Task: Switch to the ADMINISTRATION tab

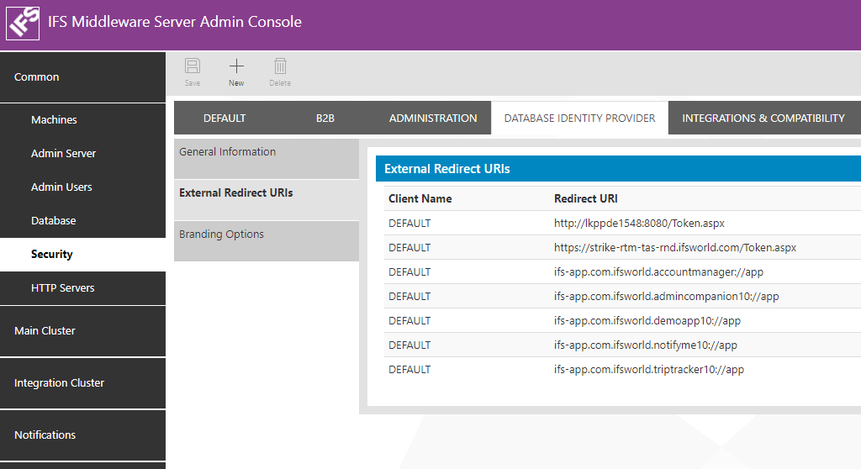Action: [x=433, y=118]
